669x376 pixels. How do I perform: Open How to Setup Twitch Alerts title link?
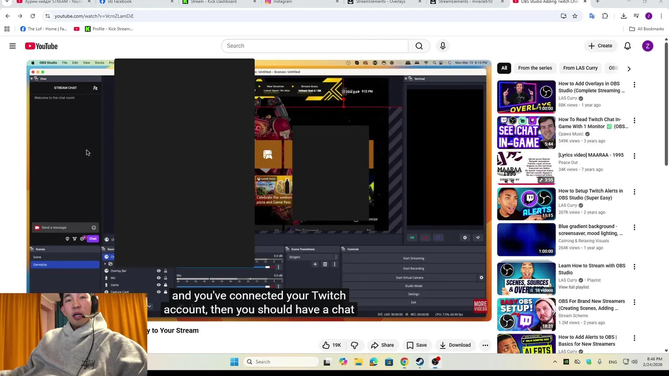pyautogui.click(x=591, y=194)
